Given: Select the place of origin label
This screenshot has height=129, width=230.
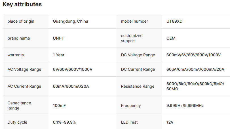Looking at the screenshot, I should [x=21, y=21].
